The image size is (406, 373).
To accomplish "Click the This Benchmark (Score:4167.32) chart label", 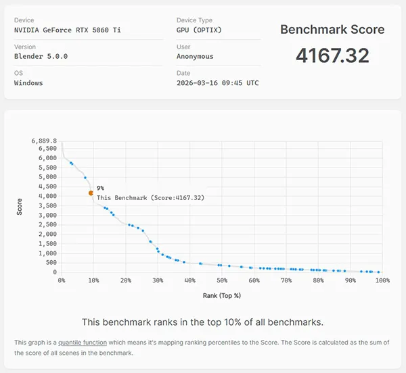I will point(150,198).
